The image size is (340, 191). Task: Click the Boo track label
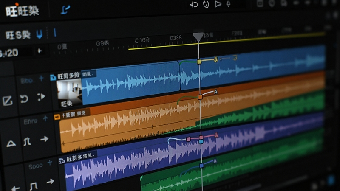coord(27,81)
